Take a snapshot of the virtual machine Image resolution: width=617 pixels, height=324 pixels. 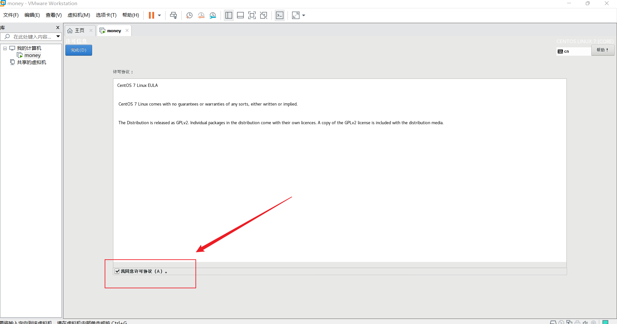[189, 15]
